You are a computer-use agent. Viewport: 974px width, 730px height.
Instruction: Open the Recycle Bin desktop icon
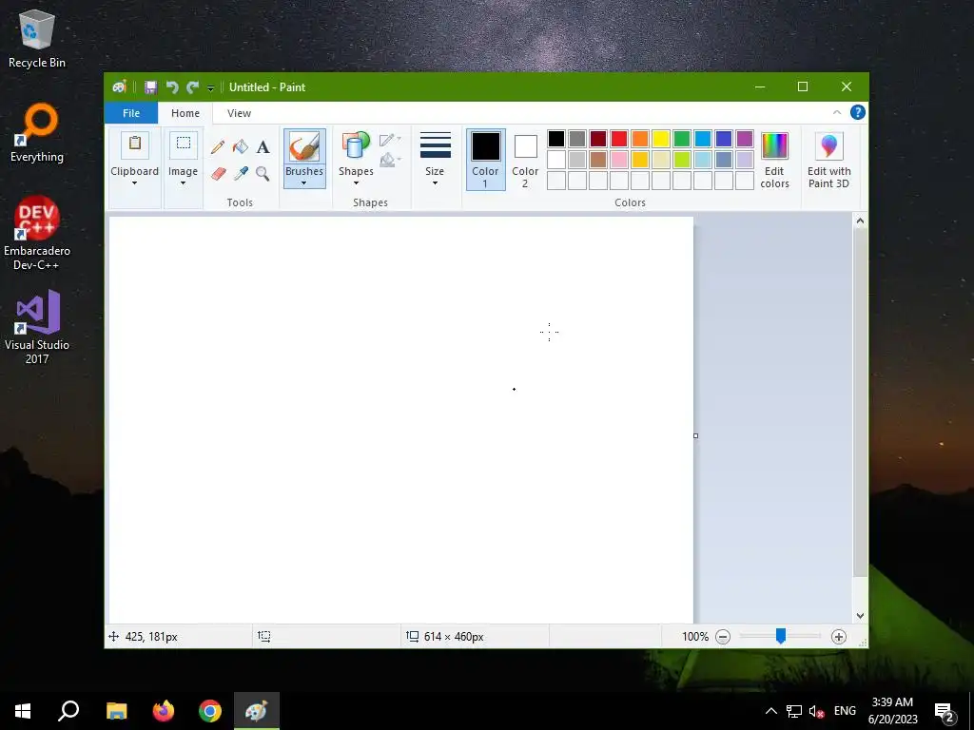(x=37, y=38)
